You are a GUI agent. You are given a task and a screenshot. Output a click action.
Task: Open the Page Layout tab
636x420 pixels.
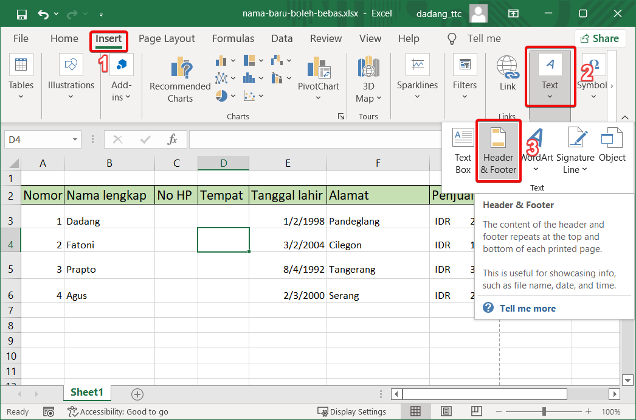167,38
